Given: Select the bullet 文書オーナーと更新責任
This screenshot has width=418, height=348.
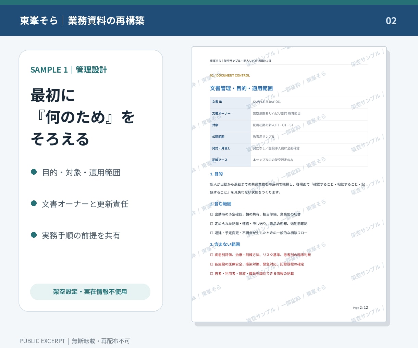Looking at the screenshot, I should pos(85,204).
